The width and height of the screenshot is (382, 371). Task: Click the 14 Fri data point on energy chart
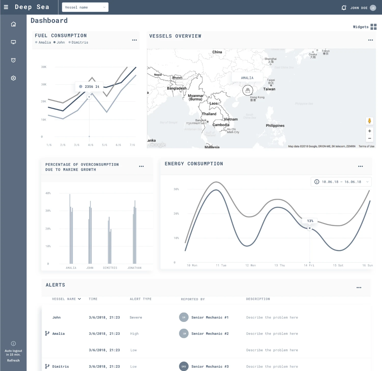(310, 228)
